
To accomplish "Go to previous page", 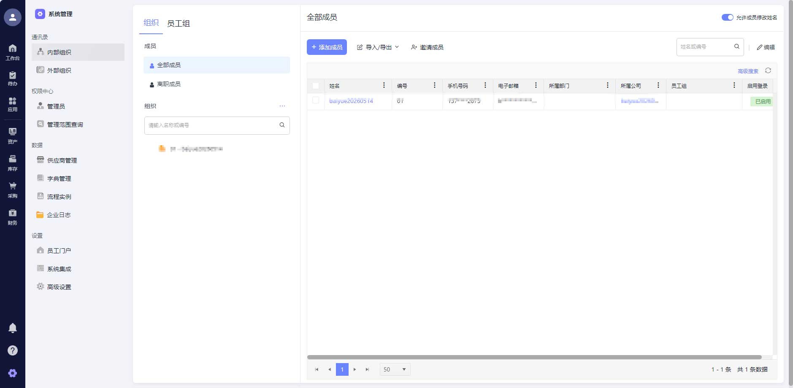I will click(x=329, y=369).
